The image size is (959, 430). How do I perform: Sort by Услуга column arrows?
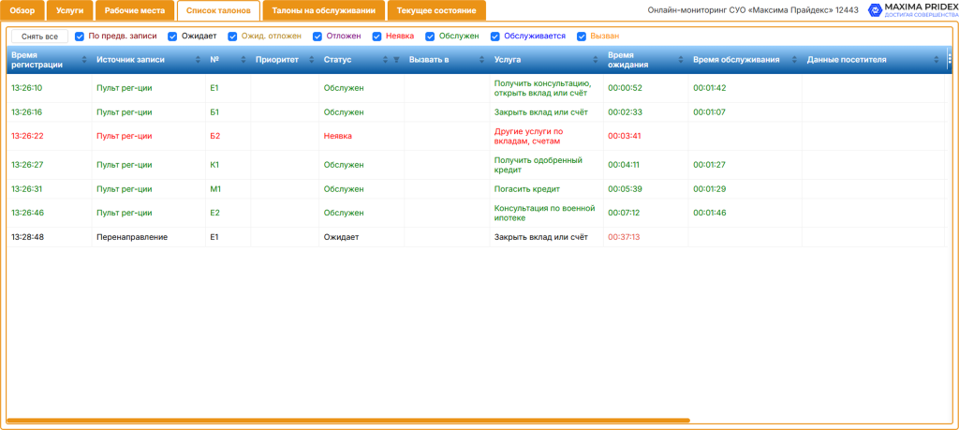pos(596,60)
